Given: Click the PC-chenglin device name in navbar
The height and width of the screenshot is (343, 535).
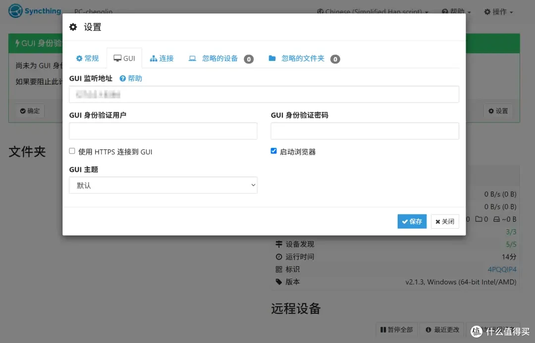Looking at the screenshot, I should [x=93, y=11].
